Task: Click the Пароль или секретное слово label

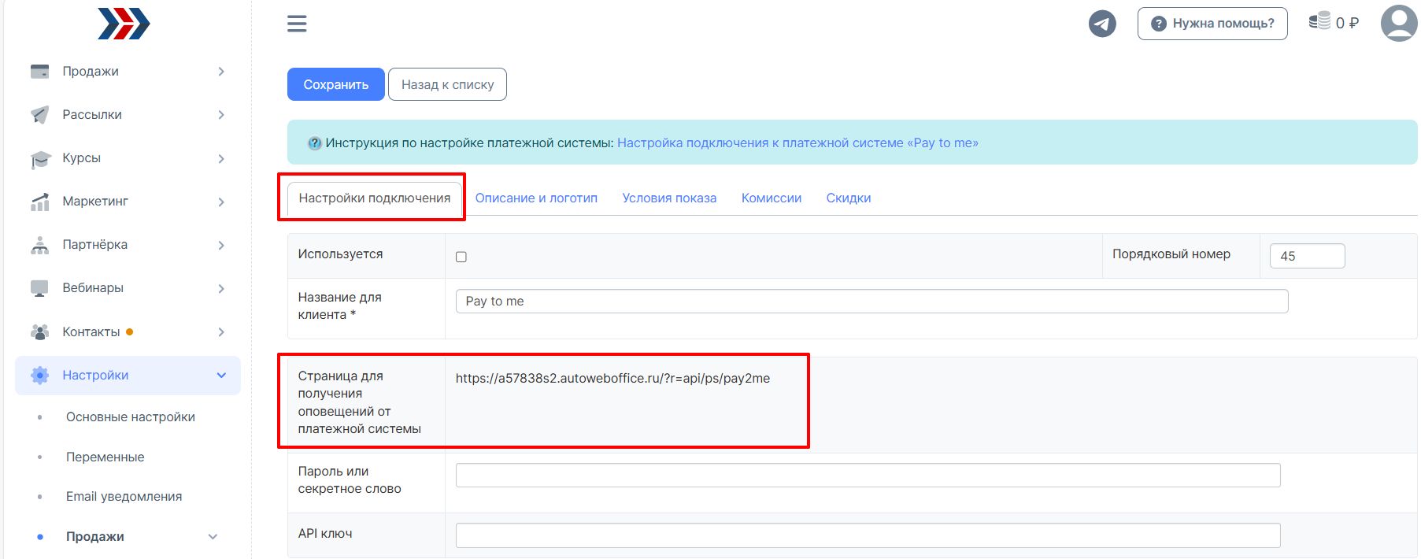Action: [x=350, y=480]
